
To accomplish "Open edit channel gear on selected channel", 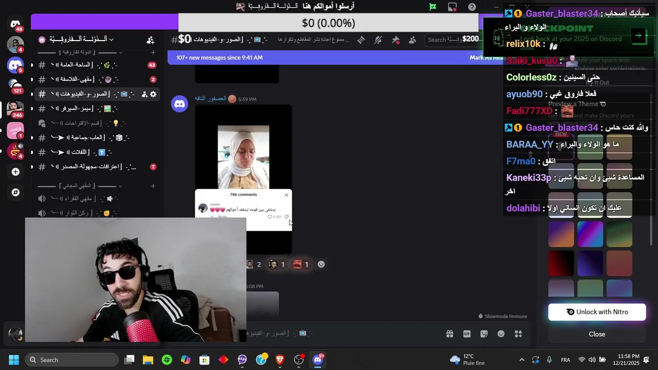I will click(153, 94).
